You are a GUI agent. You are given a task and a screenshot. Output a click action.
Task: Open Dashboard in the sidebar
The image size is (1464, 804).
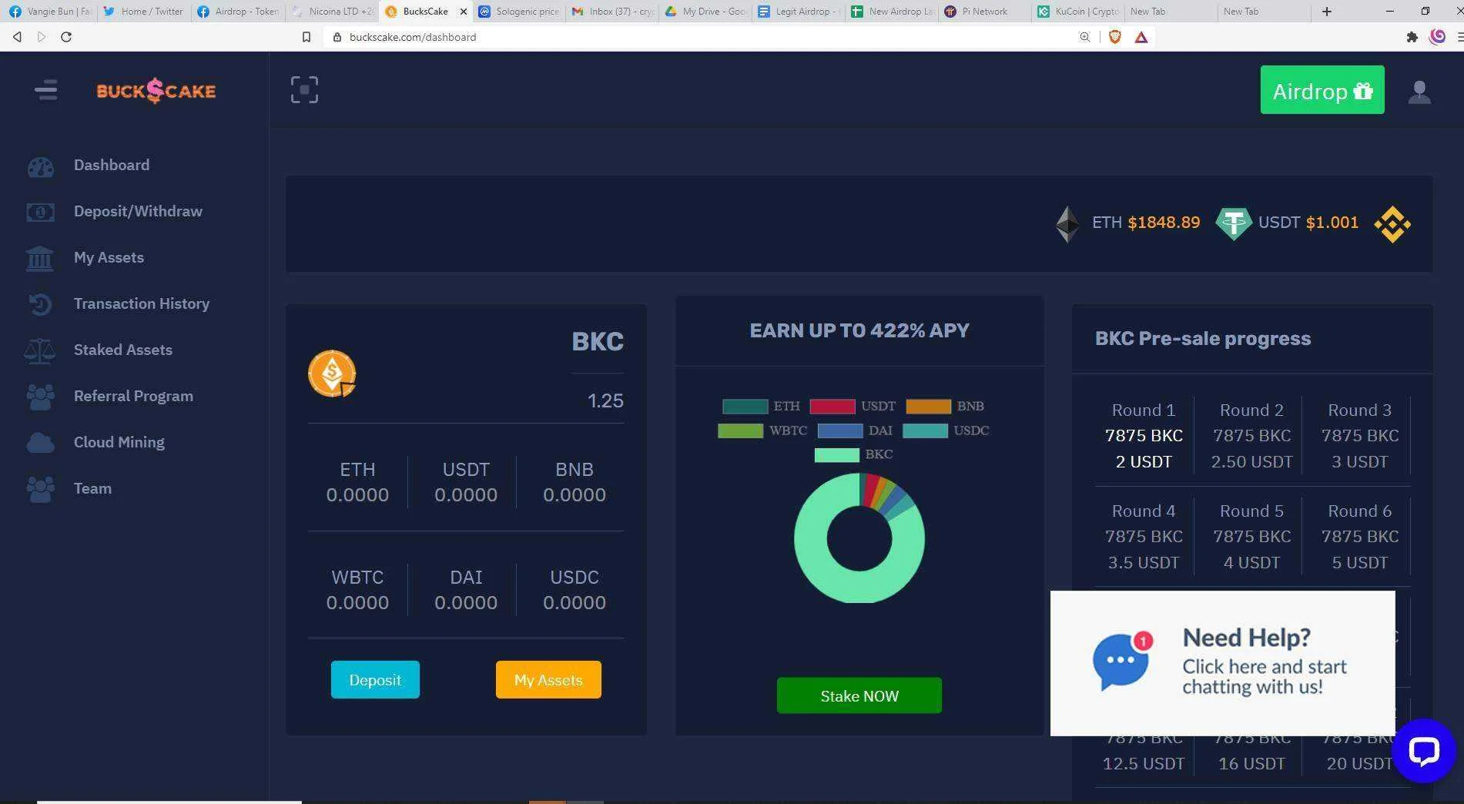tap(112, 166)
